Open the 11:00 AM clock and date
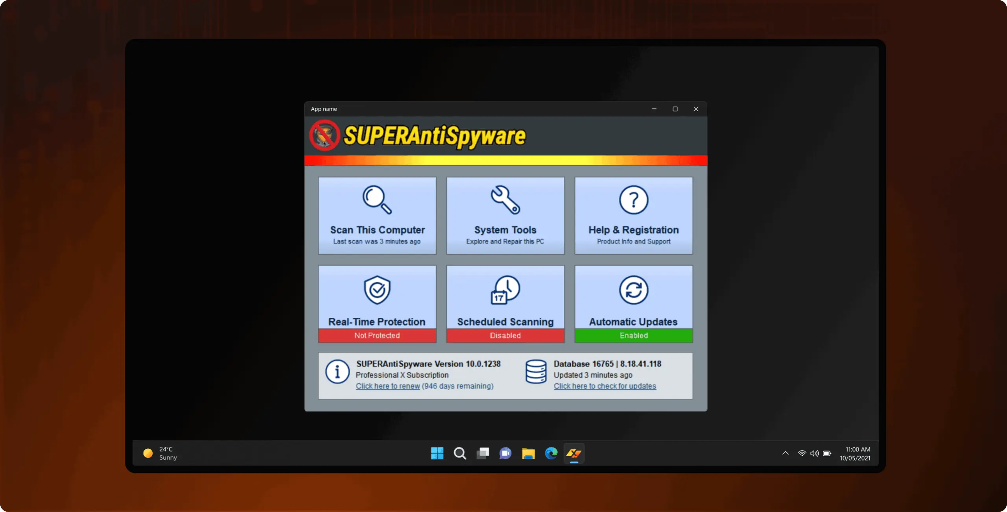 [855, 453]
